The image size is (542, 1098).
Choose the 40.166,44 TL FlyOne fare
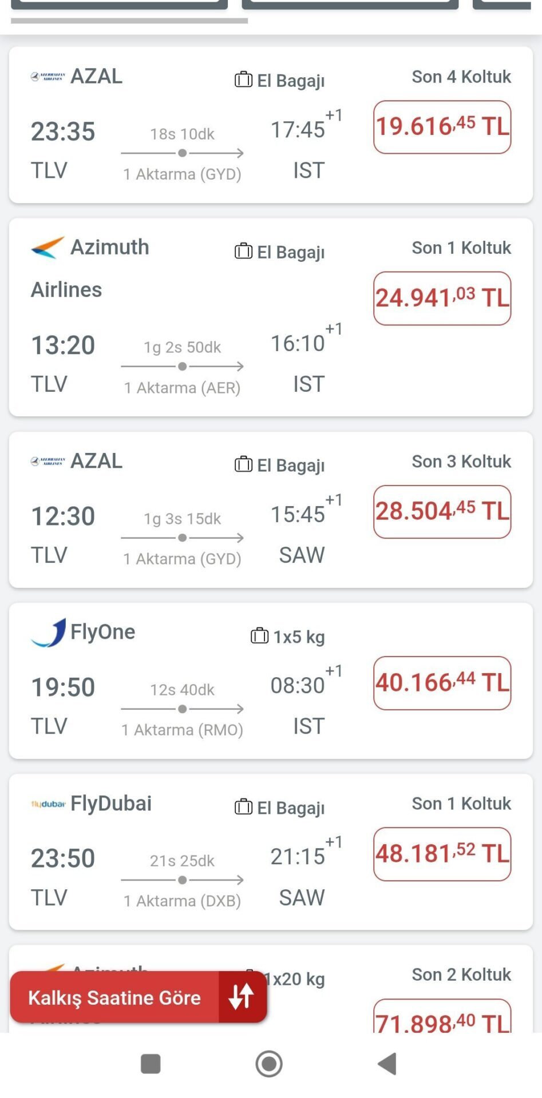pos(442,683)
